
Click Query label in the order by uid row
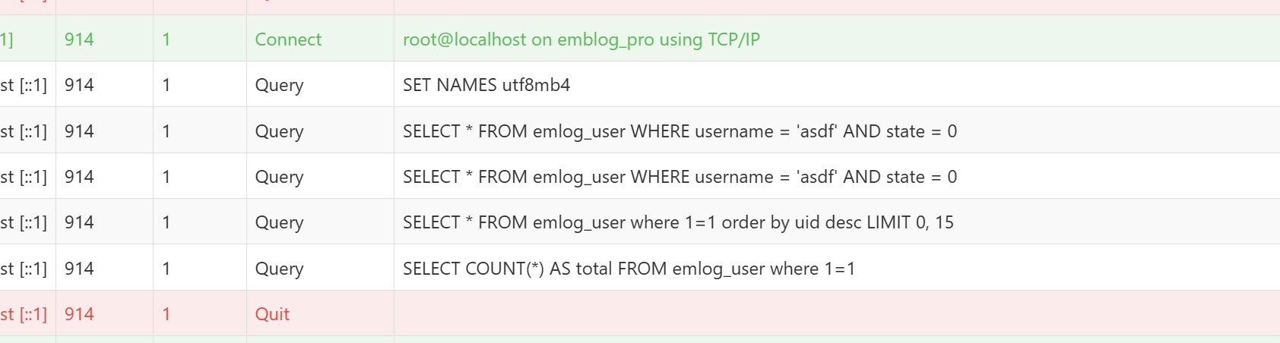coord(279,222)
